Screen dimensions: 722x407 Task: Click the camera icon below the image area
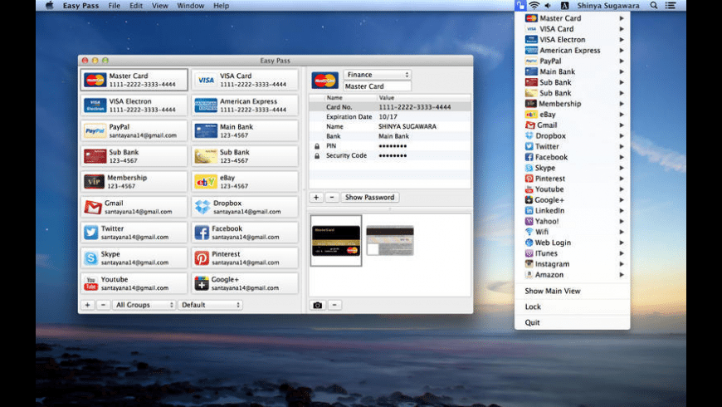(x=317, y=305)
